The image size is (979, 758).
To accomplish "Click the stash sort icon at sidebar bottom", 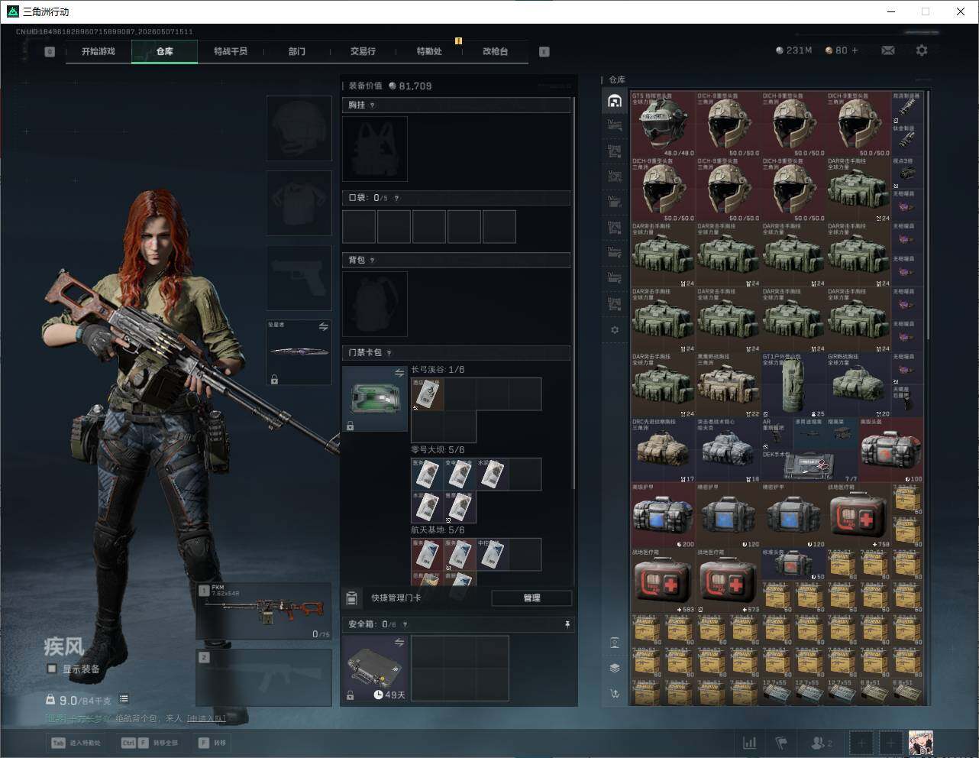I will [x=615, y=694].
